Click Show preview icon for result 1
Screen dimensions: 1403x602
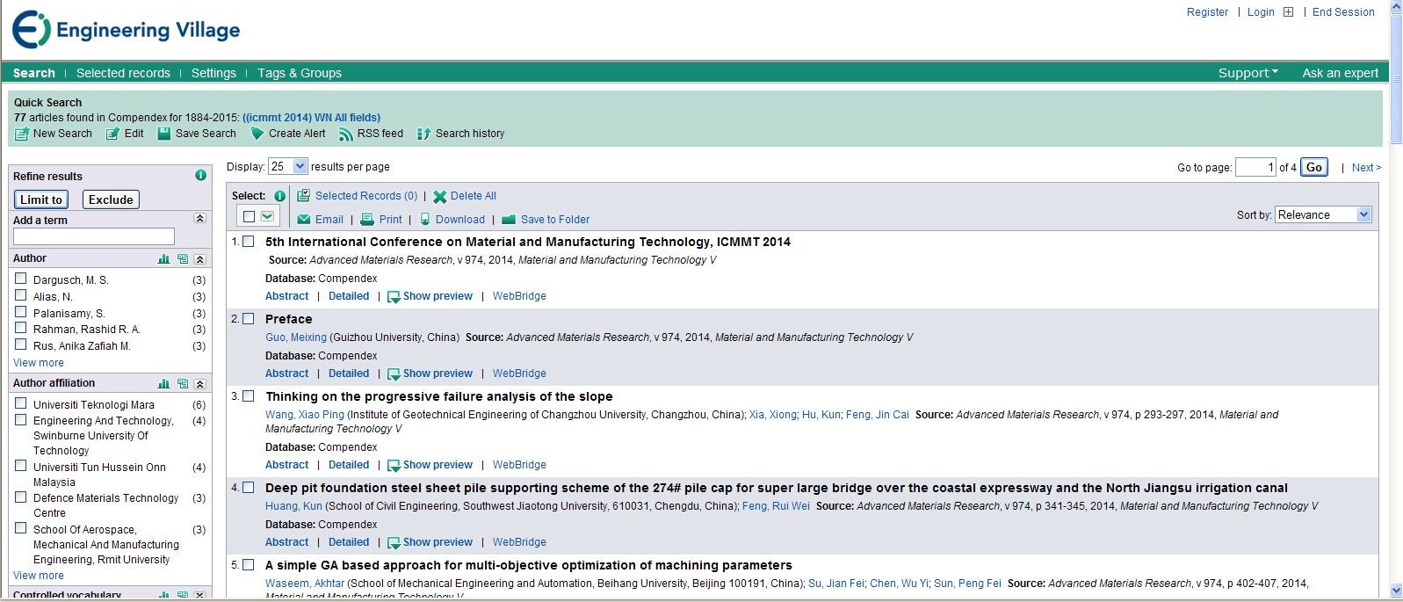click(x=394, y=297)
